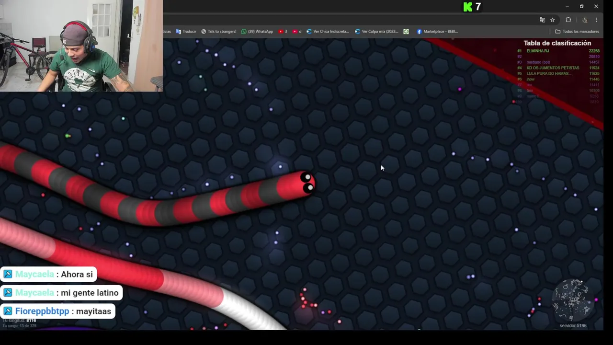Open the Talk to strangers! bookmark
Image resolution: width=613 pixels, height=345 pixels.
click(218, 32)
